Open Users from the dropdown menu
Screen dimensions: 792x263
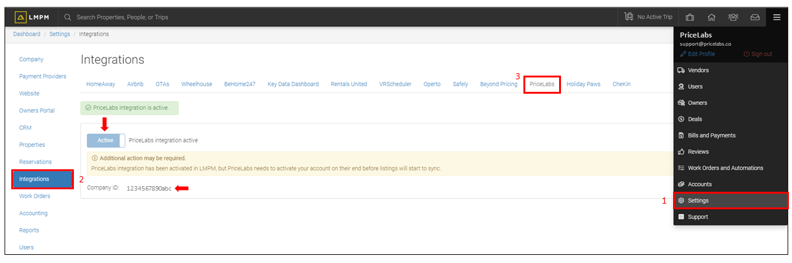[730, 87]
